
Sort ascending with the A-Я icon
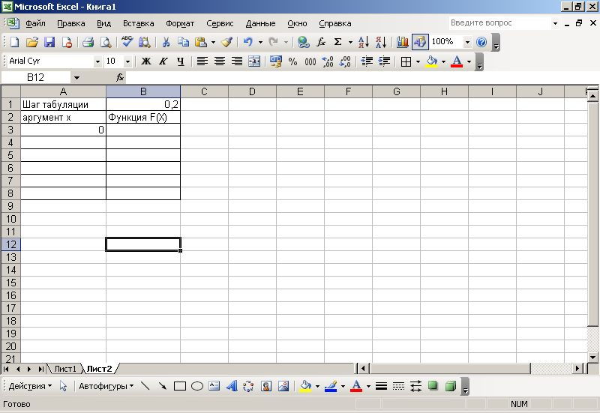(x=364, y=42)
